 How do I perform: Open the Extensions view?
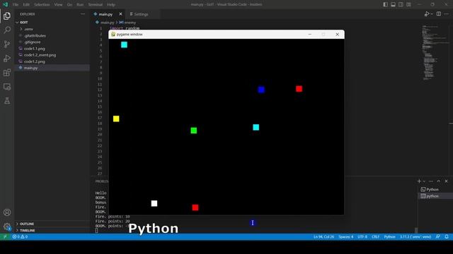7,73
